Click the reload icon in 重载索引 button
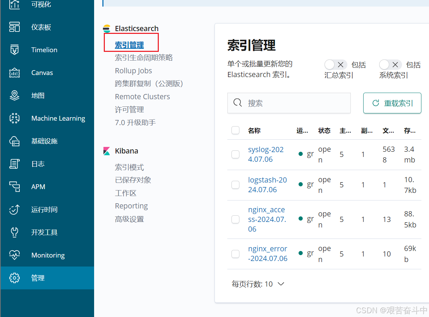Screen dimensions: 429x317 point(375,103)
